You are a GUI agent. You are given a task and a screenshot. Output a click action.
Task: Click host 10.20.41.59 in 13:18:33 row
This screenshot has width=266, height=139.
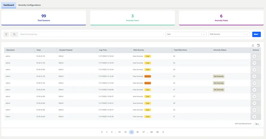(x=41, y=56)
